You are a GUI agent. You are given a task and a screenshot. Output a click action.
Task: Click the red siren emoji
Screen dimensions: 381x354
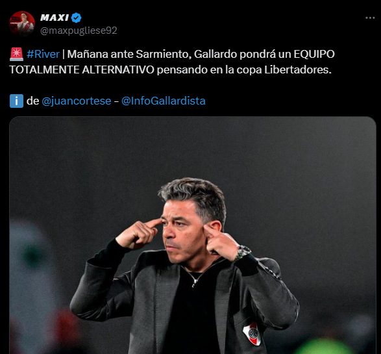pos(16,54)
